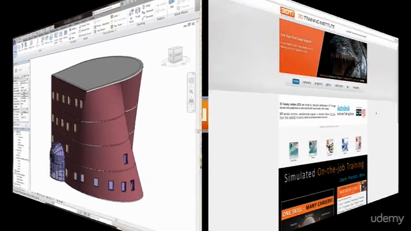Select the Curtain System tool
Screen dimensions: 411x231
[56, 37]
